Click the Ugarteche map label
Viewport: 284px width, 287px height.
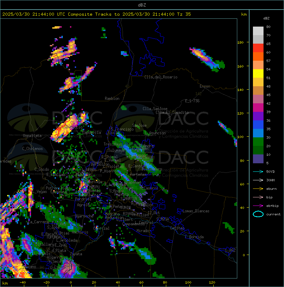[84, 216]
